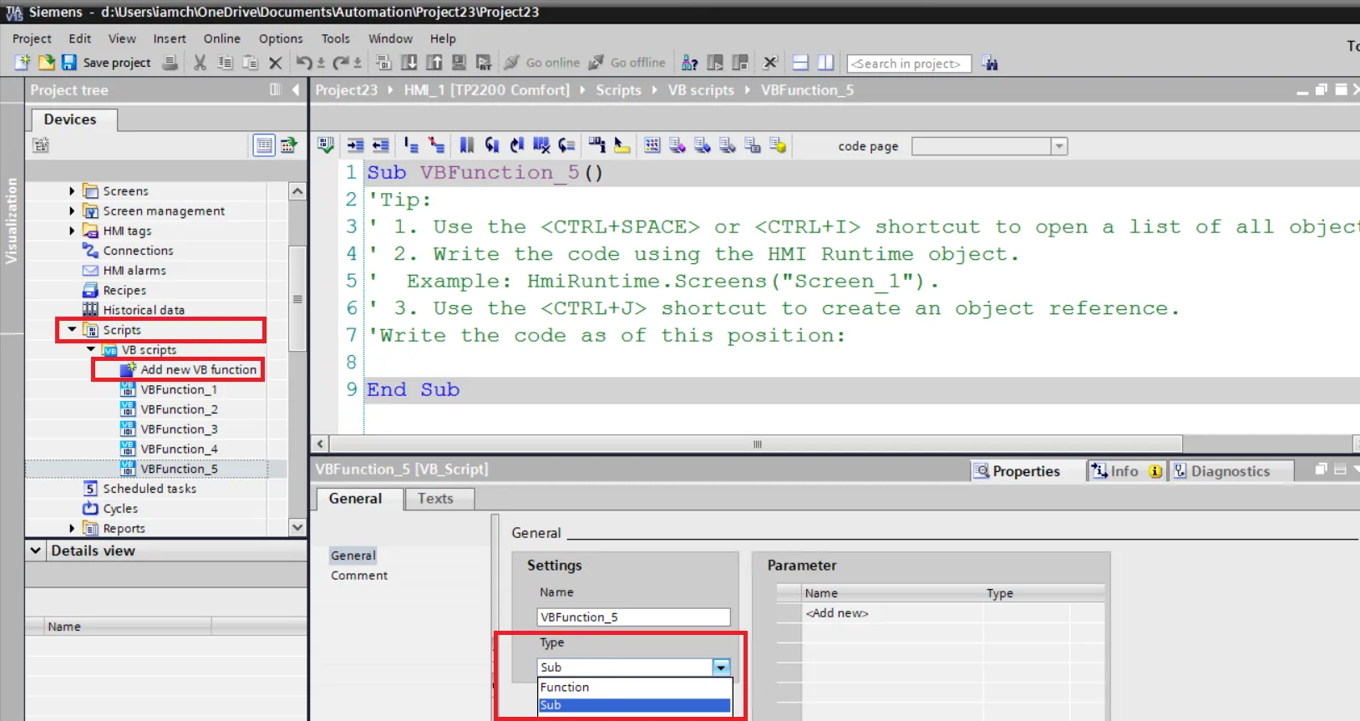Image resolution: width=1360 pixels, height=721 pixels.
Task: Open the Options menu
Action: click(x=280, y=38)
